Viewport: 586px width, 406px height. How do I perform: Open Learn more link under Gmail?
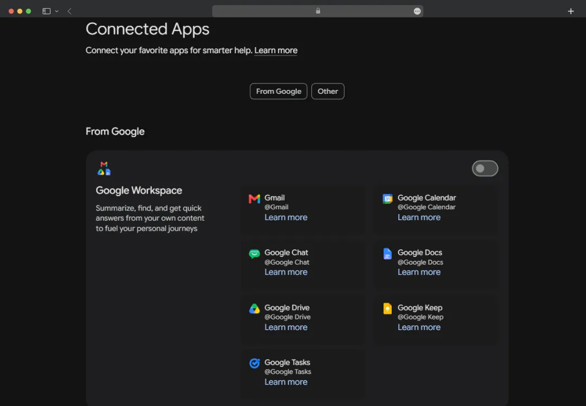pyautogui.click(x=286, y=217)
